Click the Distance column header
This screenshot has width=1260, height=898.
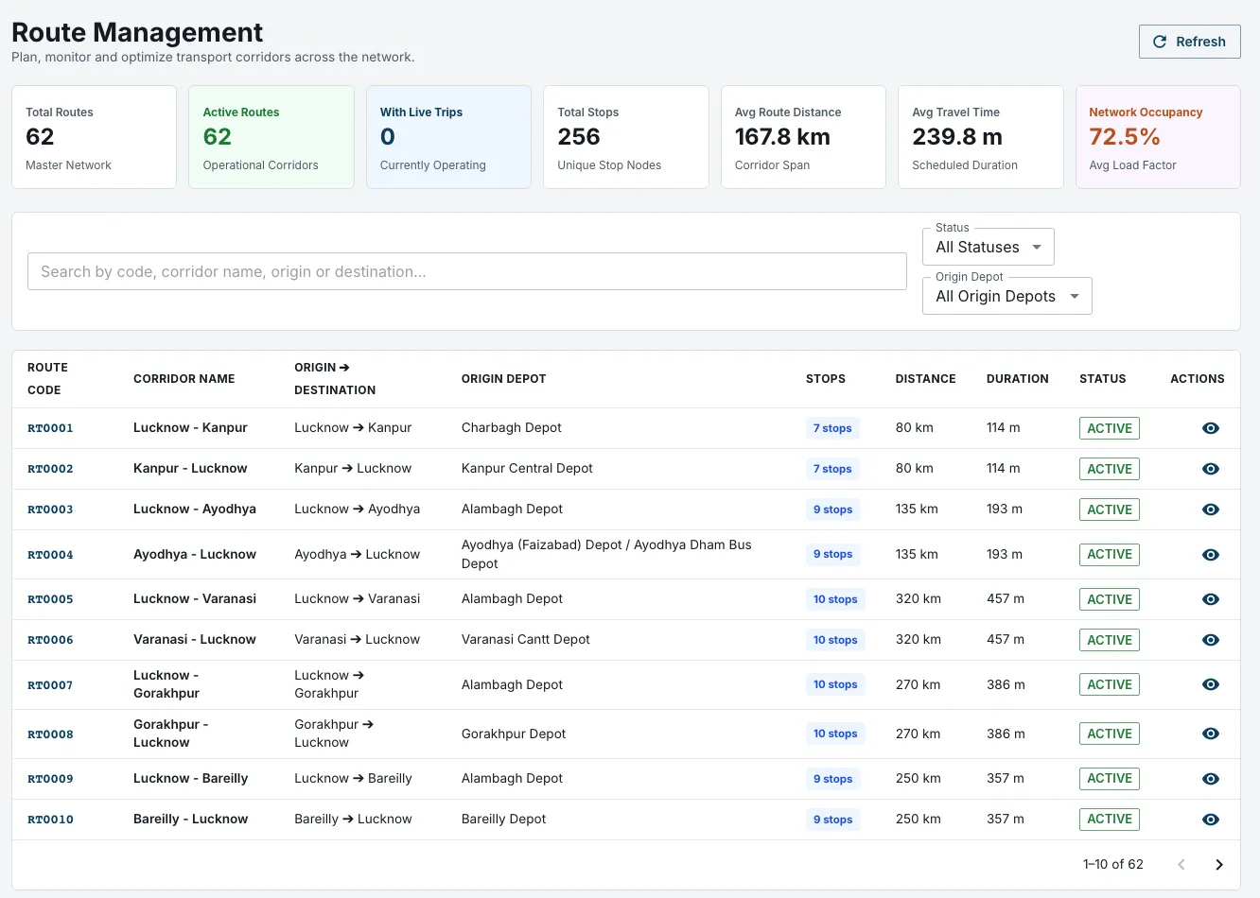(925, 379)
